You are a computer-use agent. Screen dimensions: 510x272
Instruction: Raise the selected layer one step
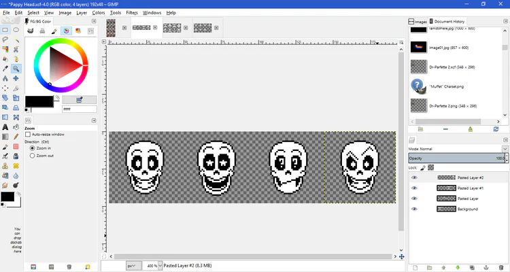tap(443, 267)
